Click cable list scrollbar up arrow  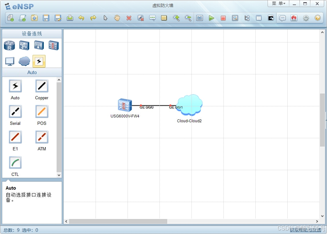tap(59, 80)
